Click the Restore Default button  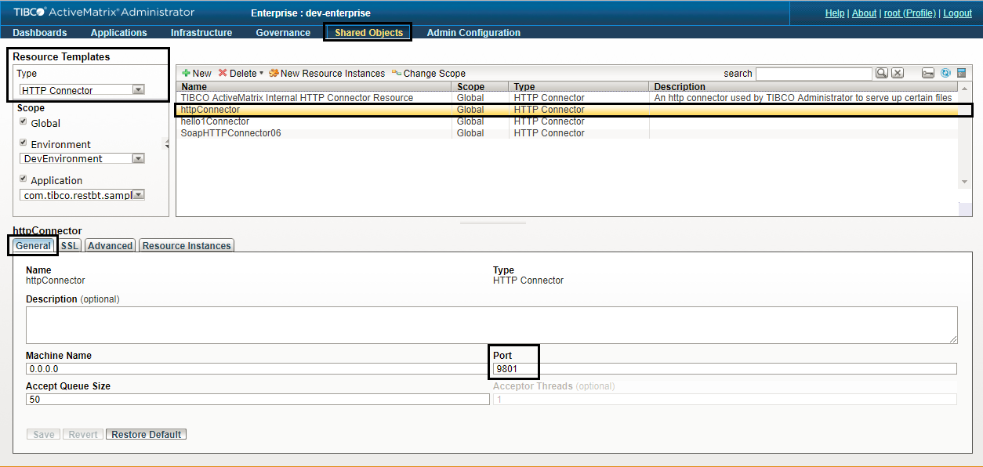(146, 434)
